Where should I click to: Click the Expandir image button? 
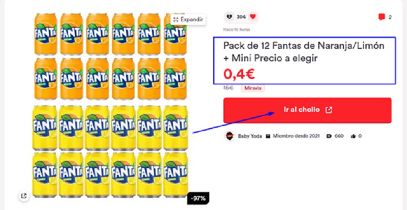click(188, 19)
